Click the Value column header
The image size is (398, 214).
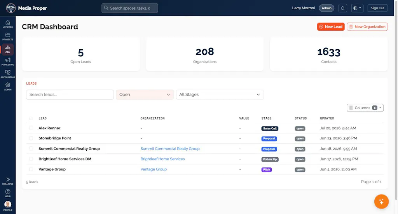[244, 118]
